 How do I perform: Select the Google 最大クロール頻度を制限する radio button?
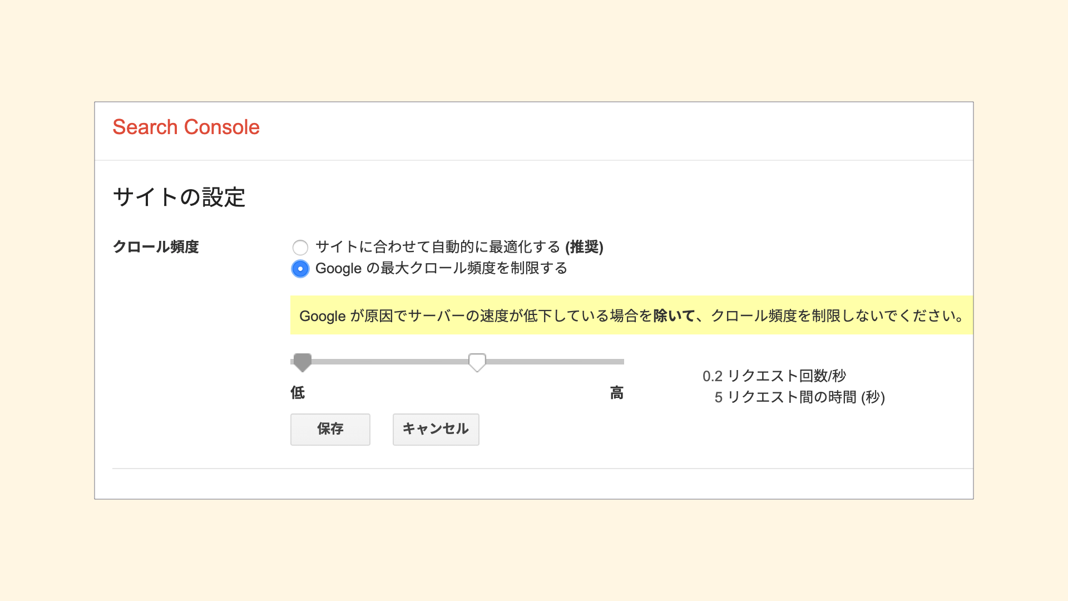[300, 269]
